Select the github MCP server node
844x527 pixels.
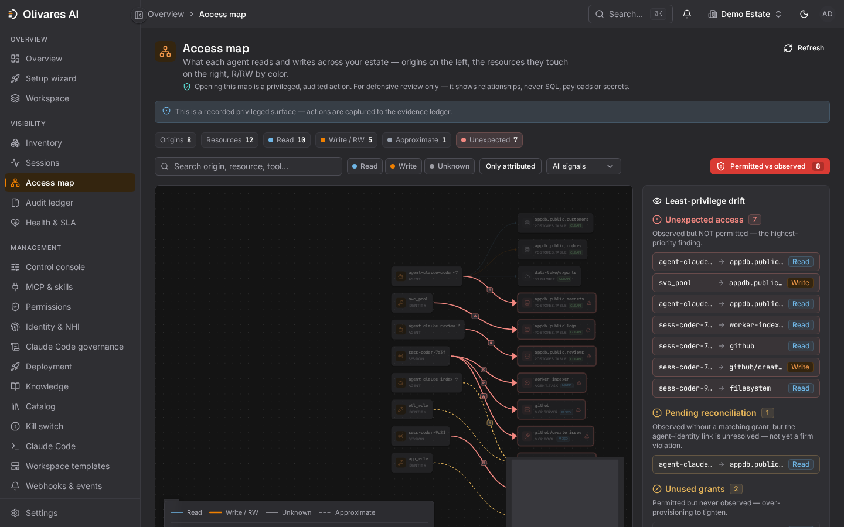pyautogui.click(x=552, y=409)
